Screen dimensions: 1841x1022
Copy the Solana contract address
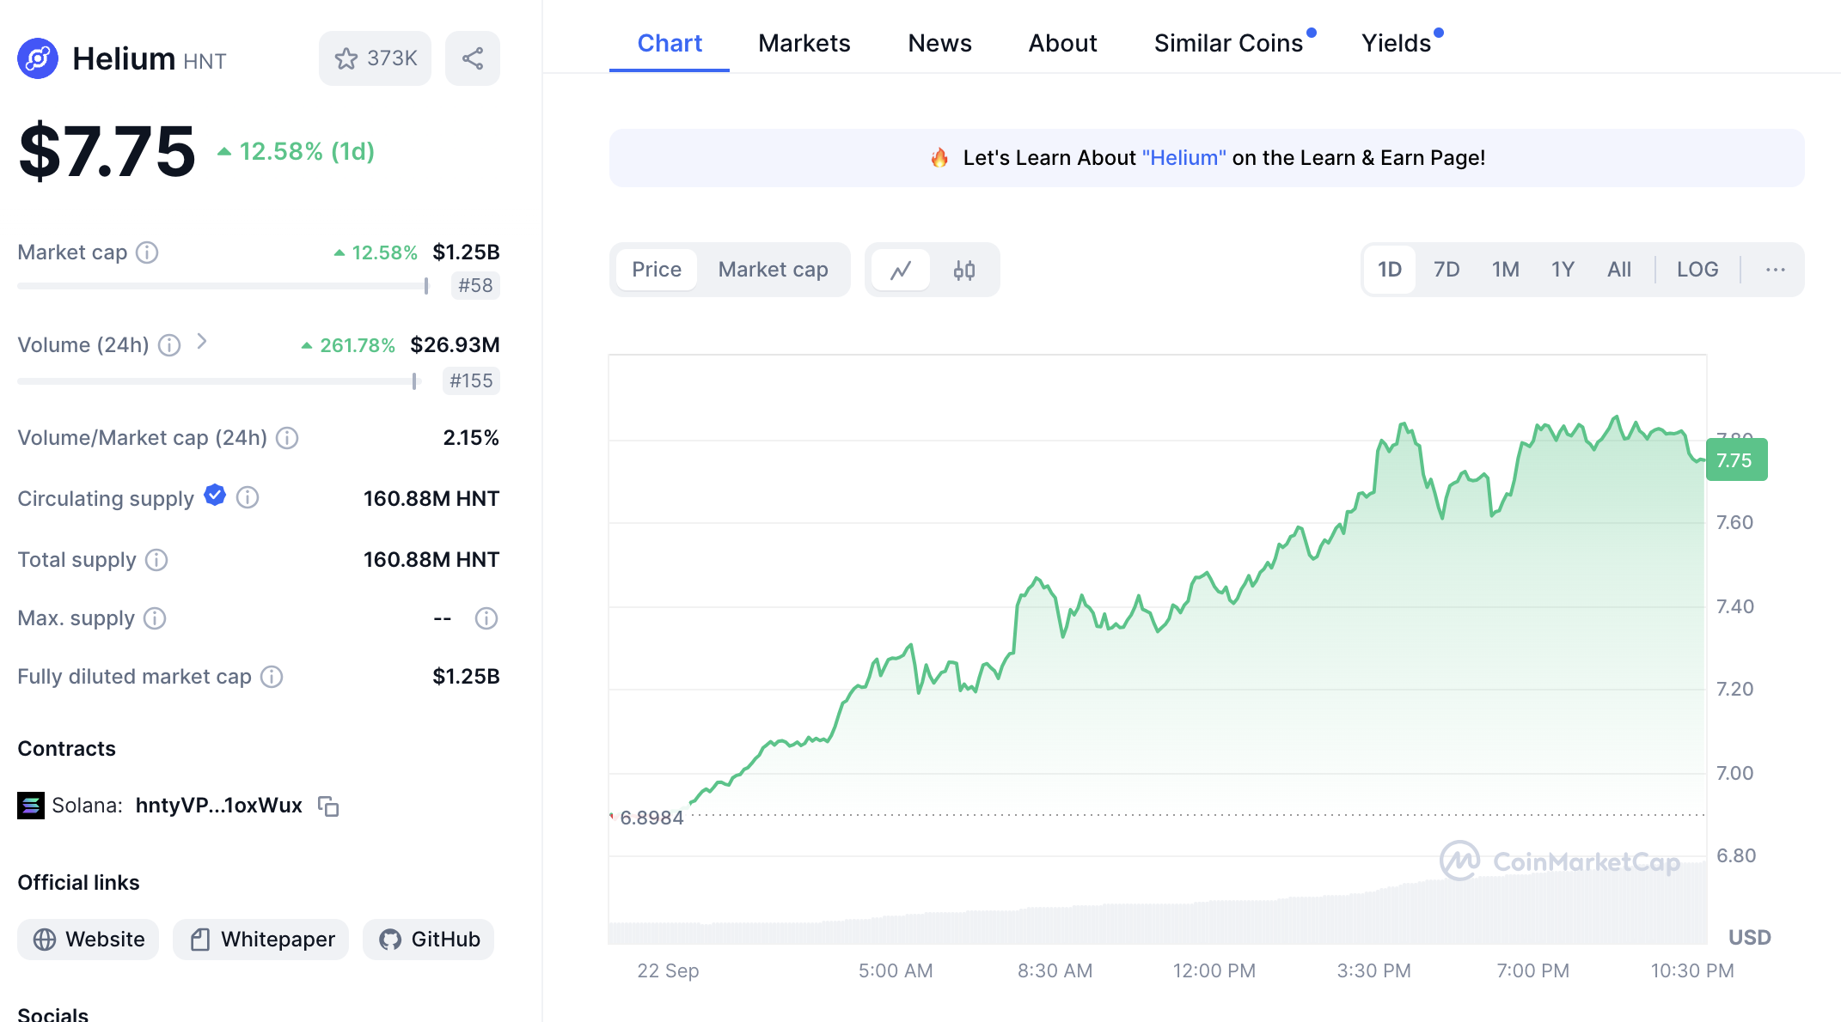click(328, 806)
